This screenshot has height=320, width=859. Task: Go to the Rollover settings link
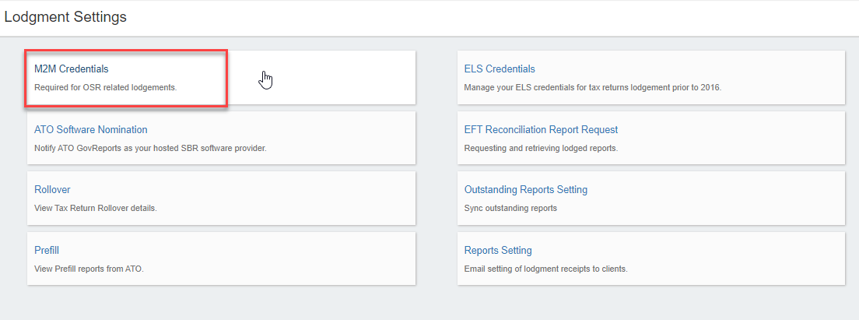tap(52, 190)
